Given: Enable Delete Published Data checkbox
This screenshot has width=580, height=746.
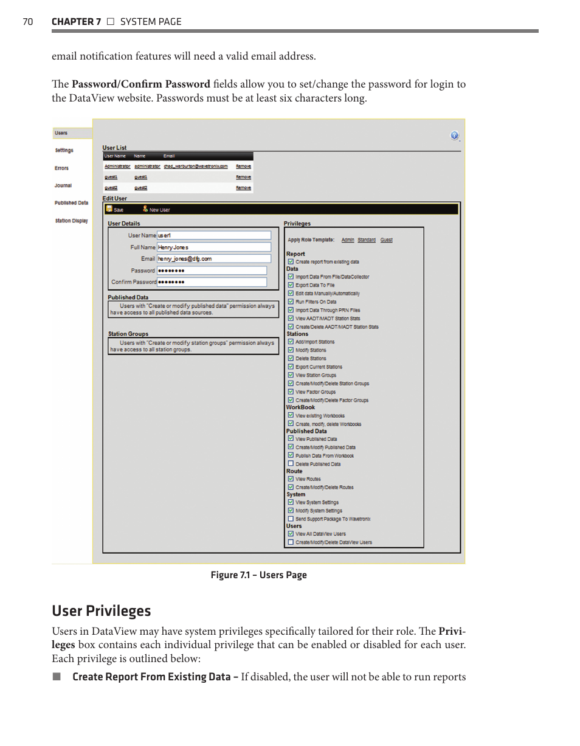Looking at the screenshot, I should [291, 464].
